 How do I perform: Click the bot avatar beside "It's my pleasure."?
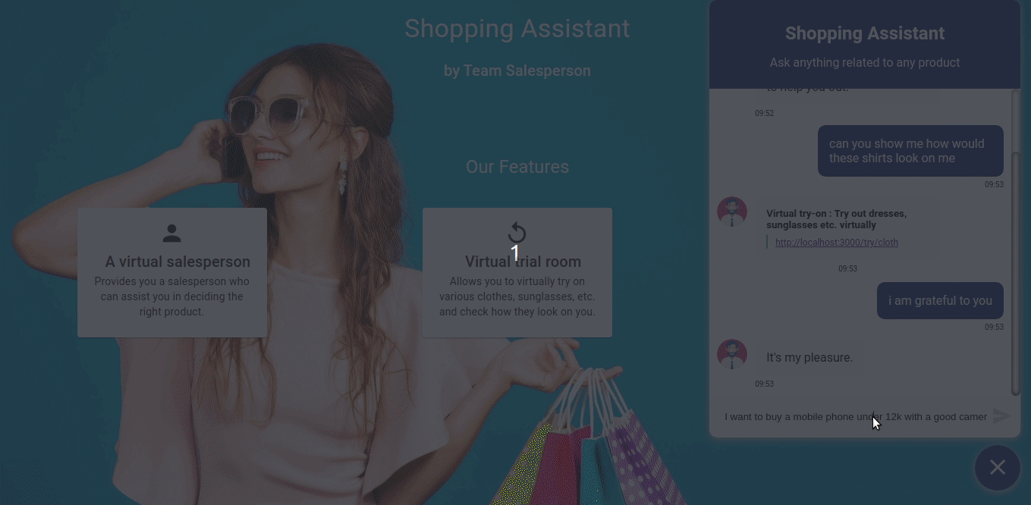[732, 354]
